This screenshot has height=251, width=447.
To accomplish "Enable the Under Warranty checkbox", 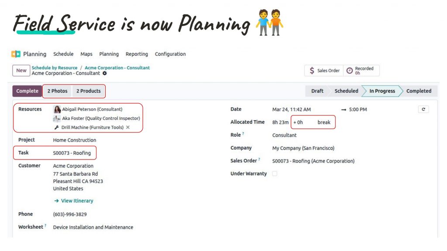I will [275, 173].
